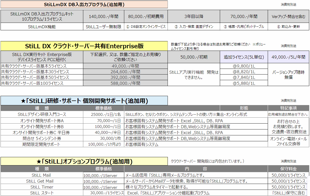Click the "70,000~/1日" price cell
Viewport: 310px width, 196px height.
pyautogui.click(x=104, y=121)
